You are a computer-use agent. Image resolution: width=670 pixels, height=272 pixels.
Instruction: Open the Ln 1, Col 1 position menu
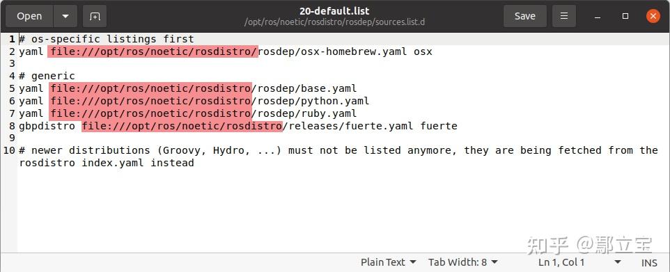point(580,262)
